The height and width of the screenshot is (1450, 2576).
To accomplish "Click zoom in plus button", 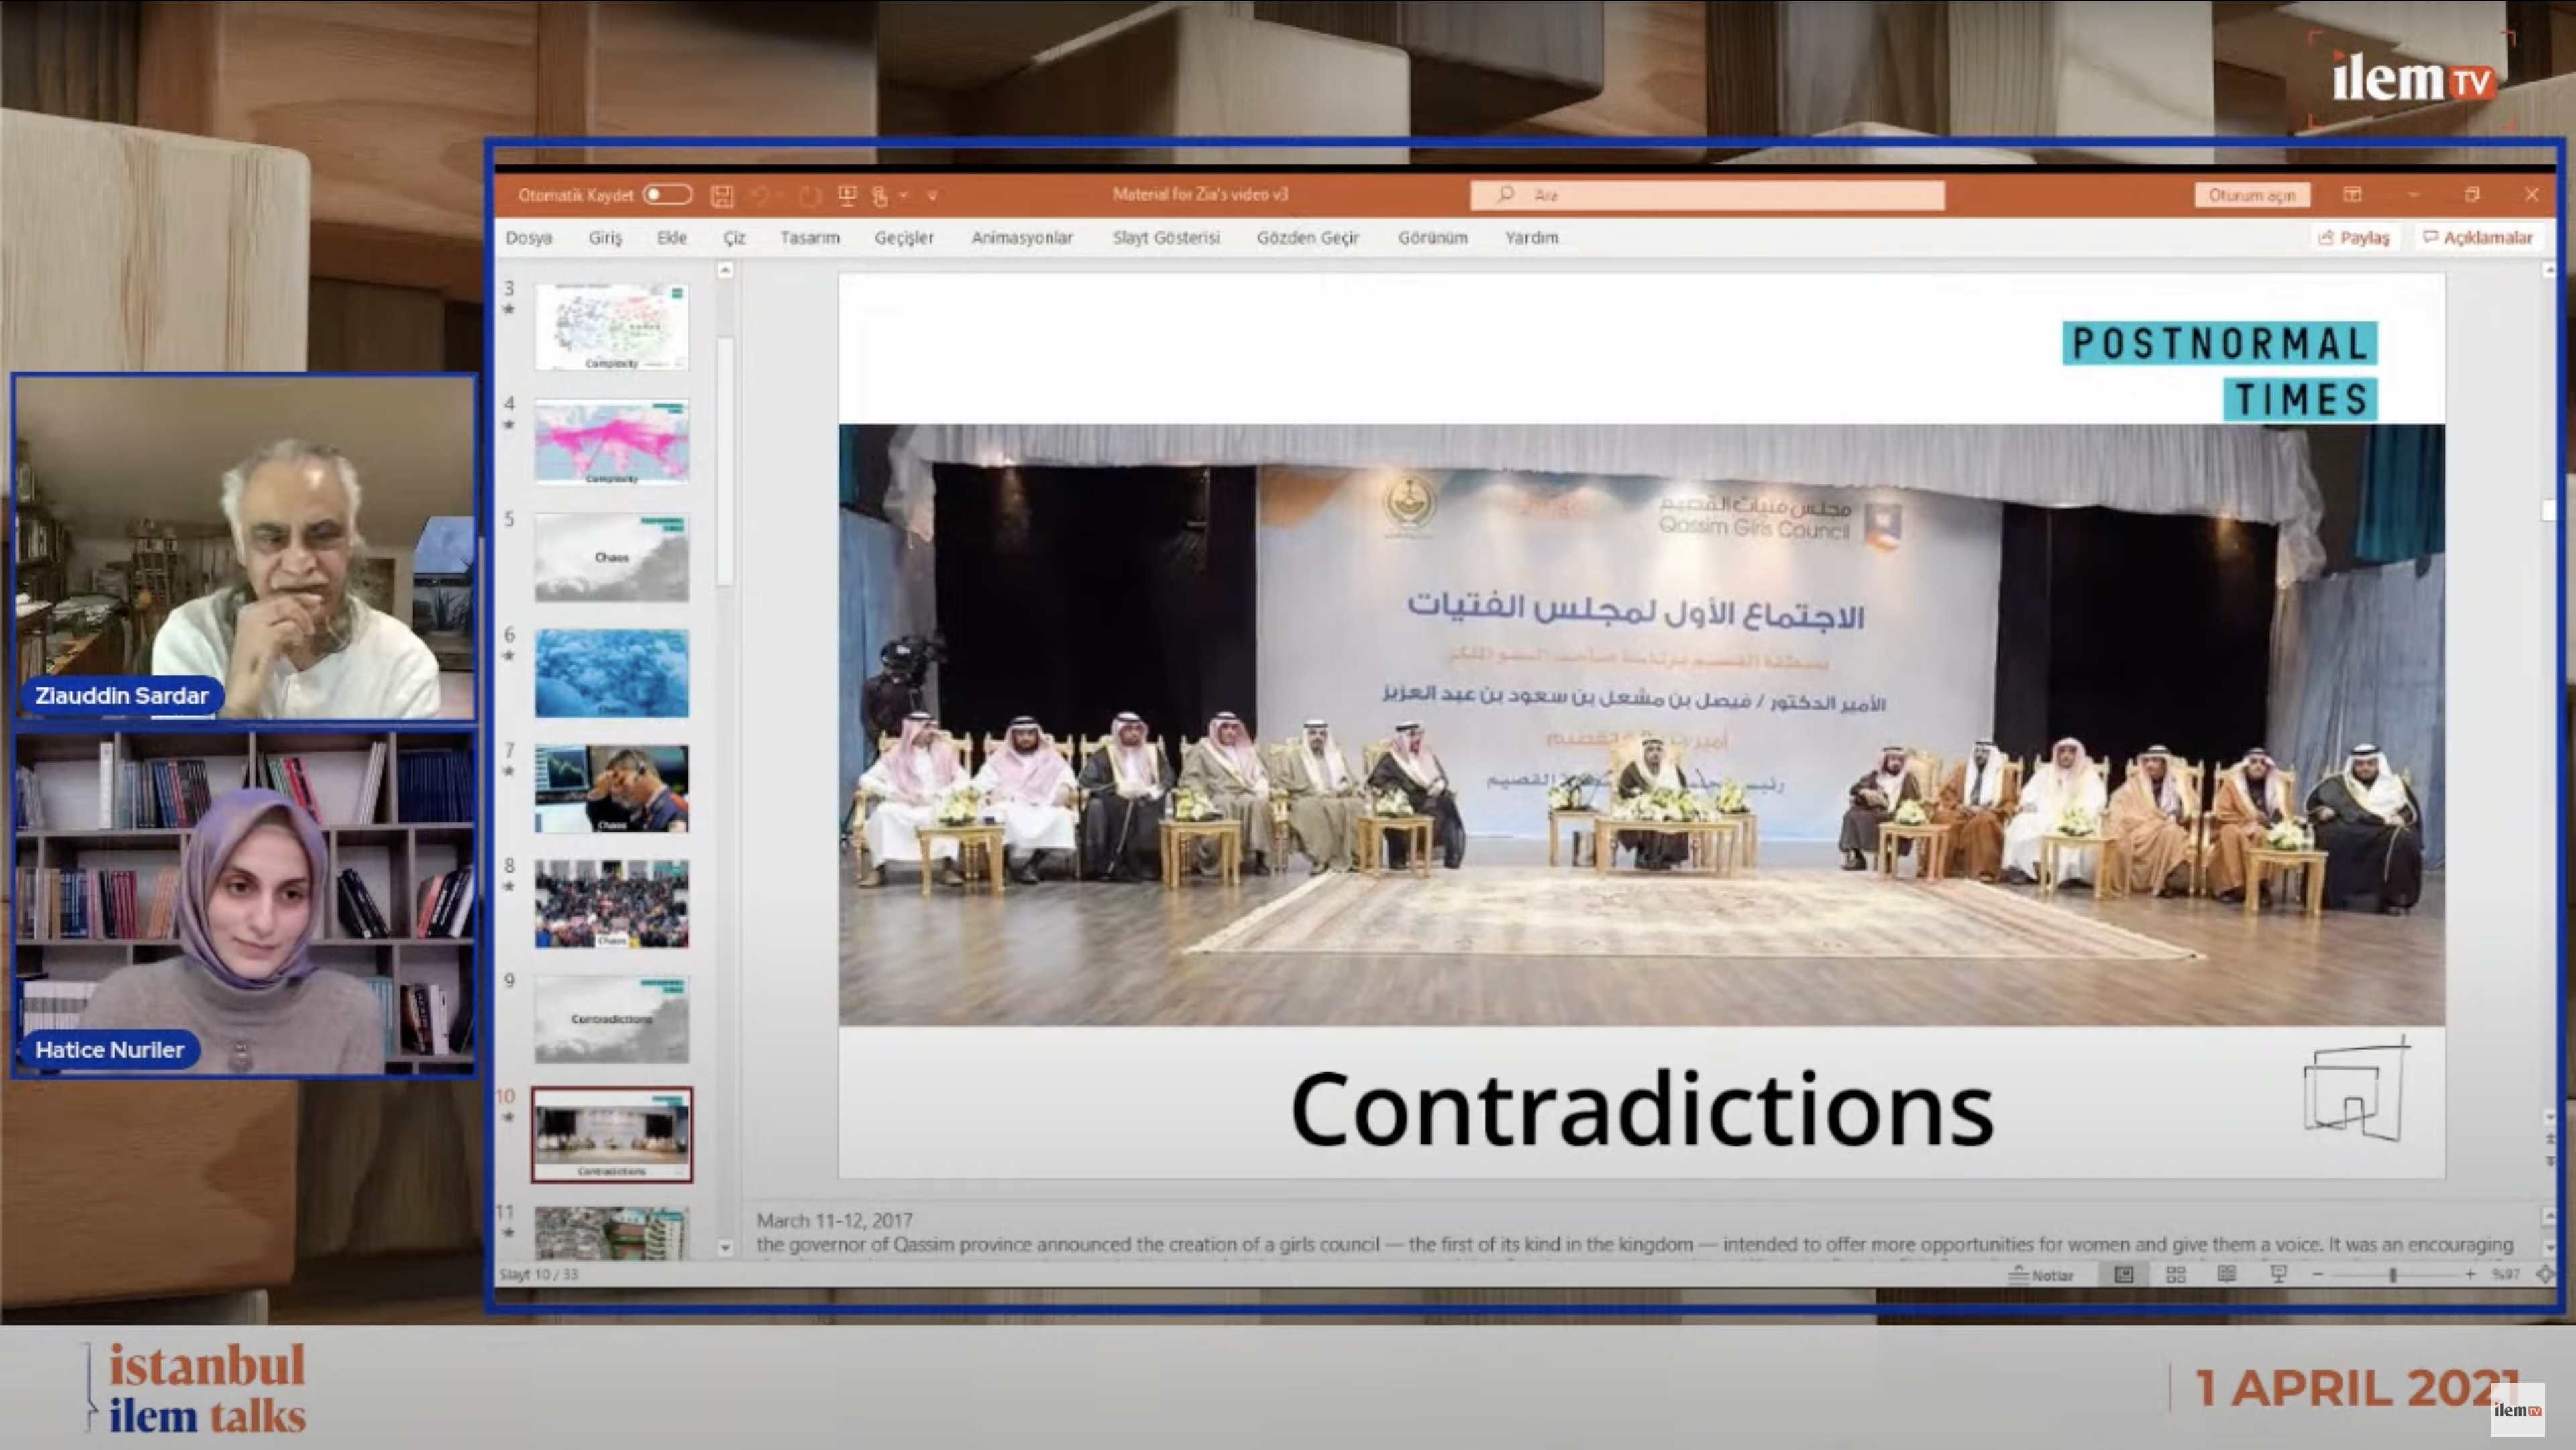I will 2471,1275.
